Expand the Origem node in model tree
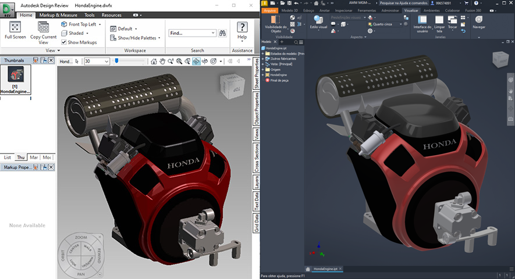Screen dimensions: 515x279 coord(263,69)
